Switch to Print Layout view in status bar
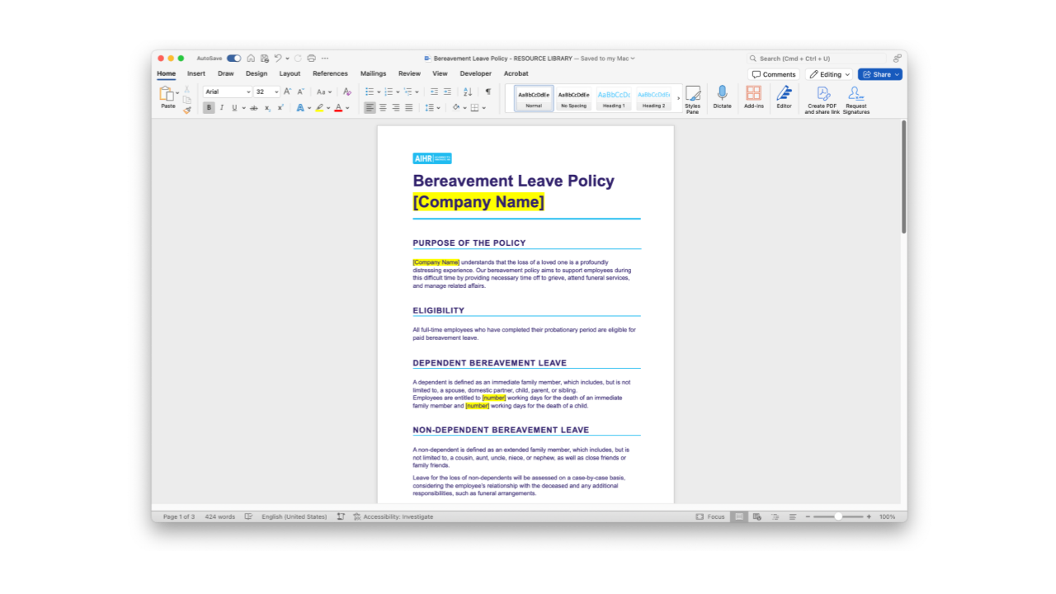 (x=739, y=516)
